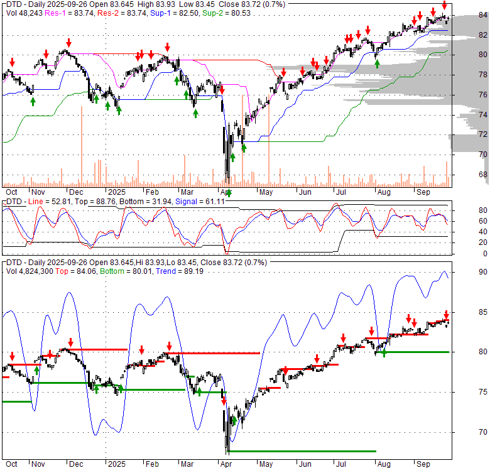Select the 76 price axis value
The width and height of the screenshot is (490, 468).
tap(483, 95)
